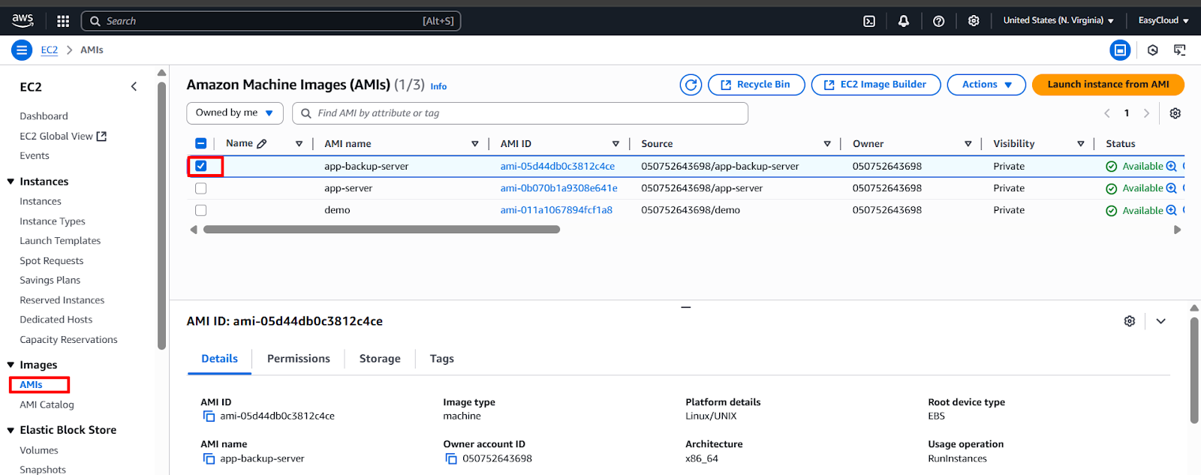Screen dimensions: 1201x475
Task: Go to the next results page
Action: pyautogui.click(x=1146, y=113)
